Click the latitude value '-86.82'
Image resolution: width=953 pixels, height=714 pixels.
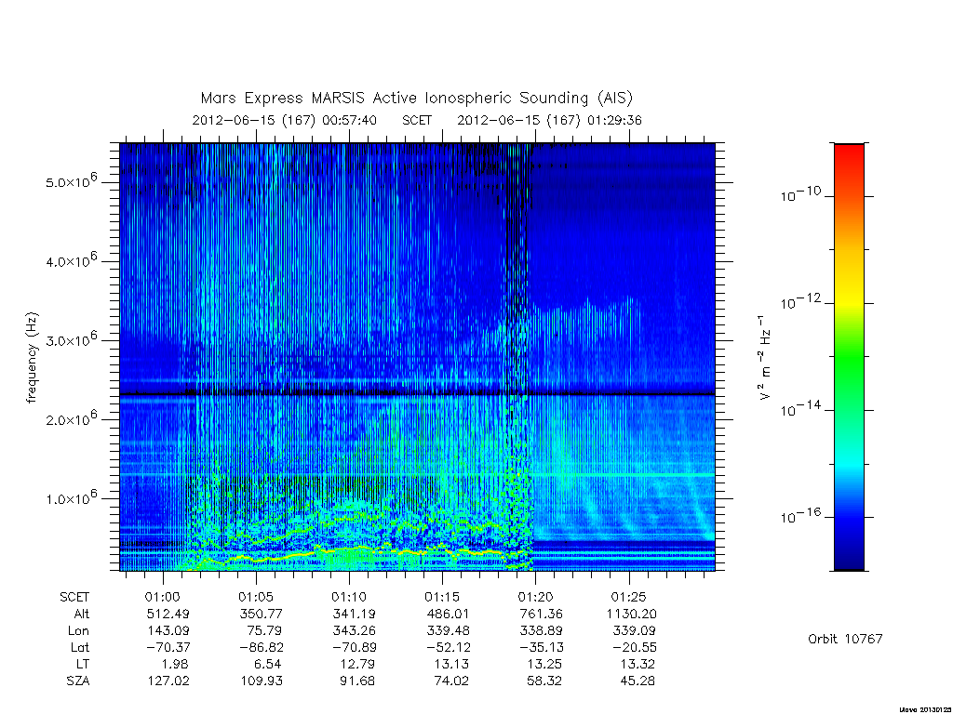(x=262, y=647)
